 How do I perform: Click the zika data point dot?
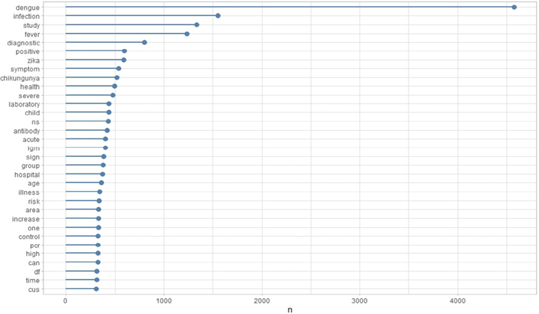(x=124, y=60)
